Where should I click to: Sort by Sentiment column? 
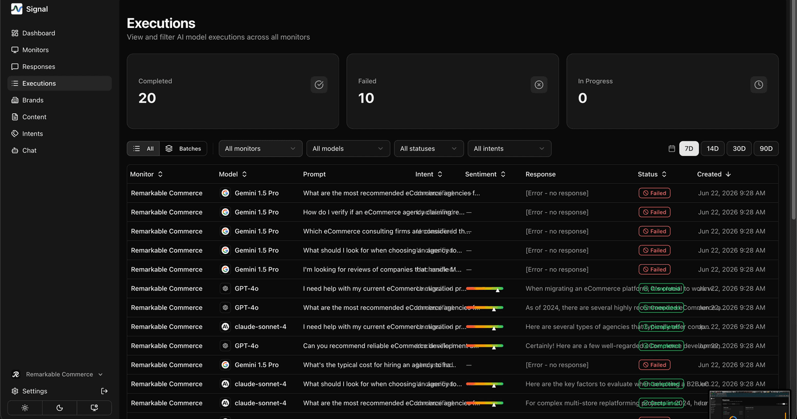pos(486,174)
